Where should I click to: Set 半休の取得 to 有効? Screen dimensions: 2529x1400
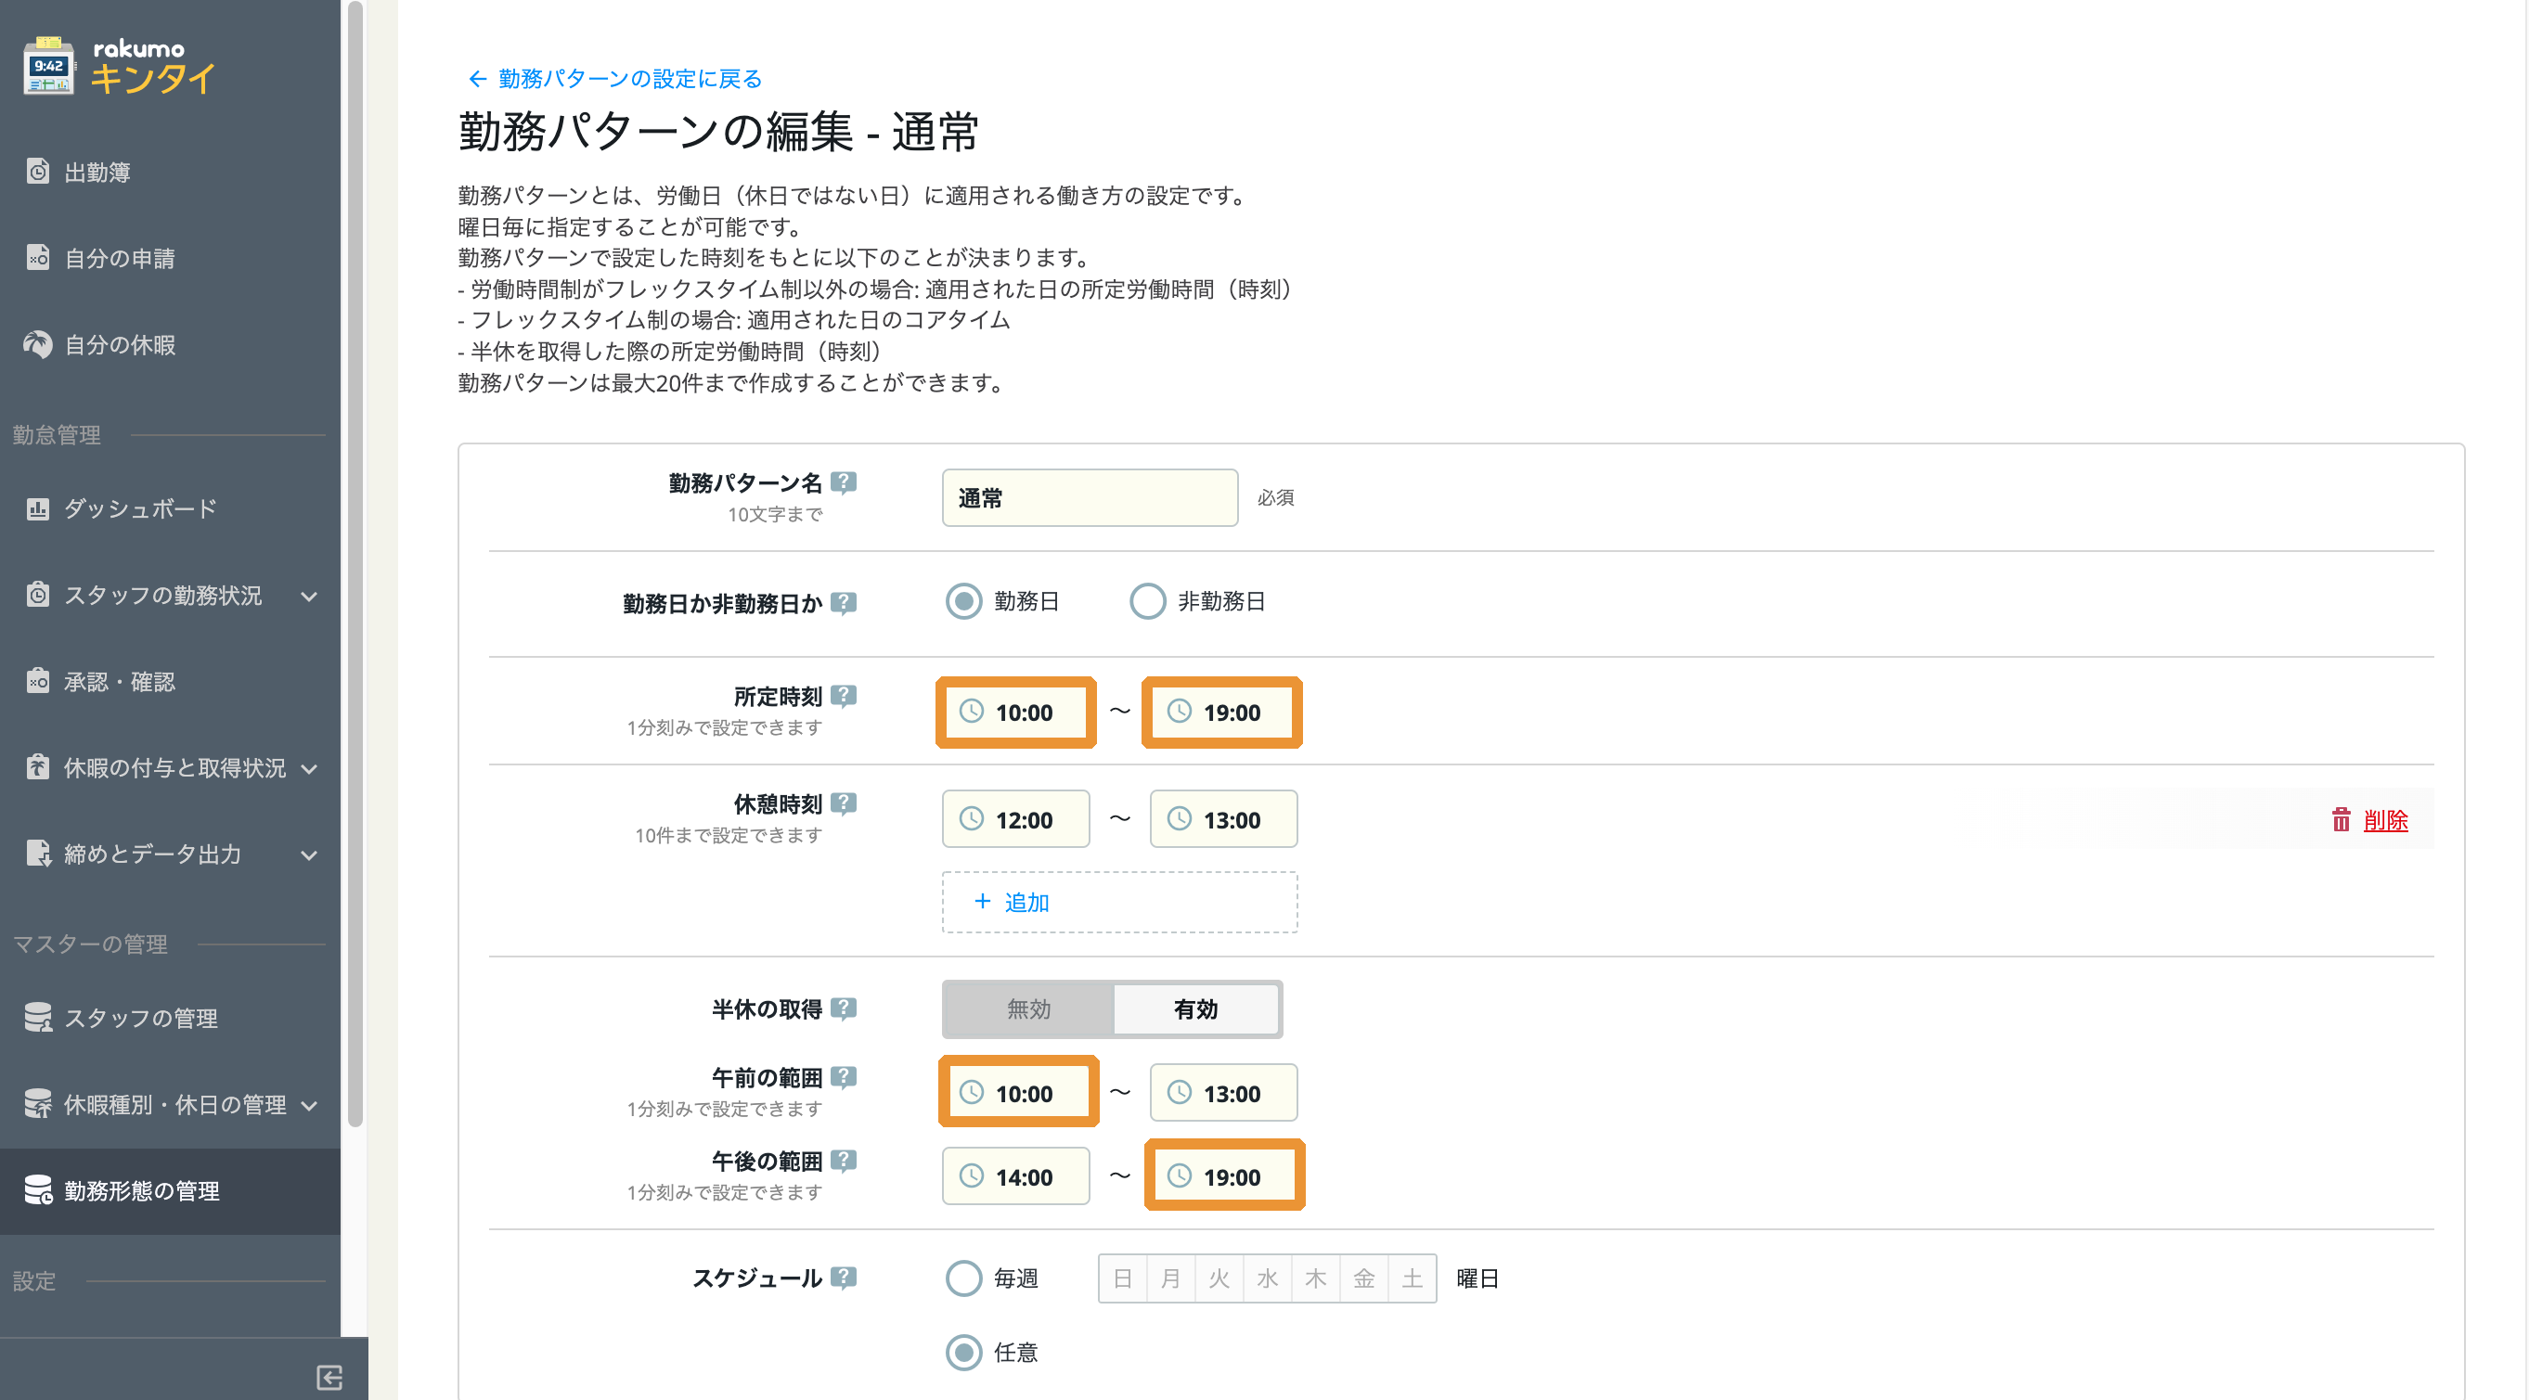tap(1195, 1009)
